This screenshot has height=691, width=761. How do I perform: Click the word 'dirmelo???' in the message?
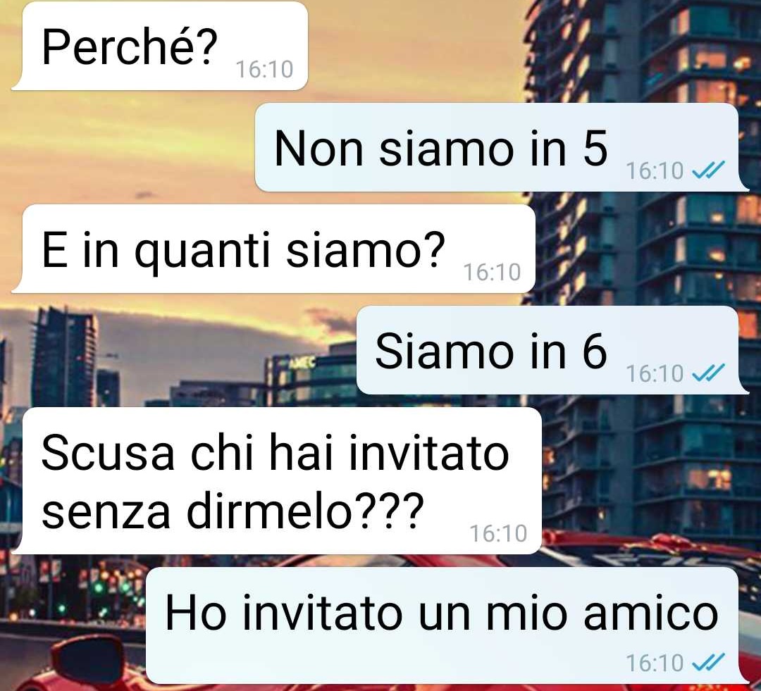tap(306, 511)
